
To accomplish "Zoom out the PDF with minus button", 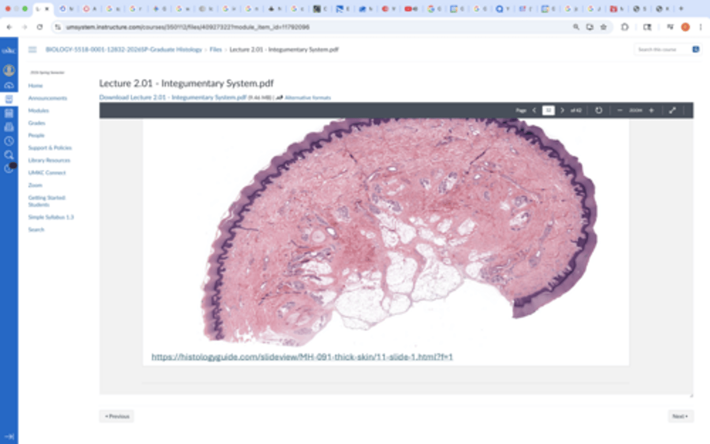I will tap(620, 110).
